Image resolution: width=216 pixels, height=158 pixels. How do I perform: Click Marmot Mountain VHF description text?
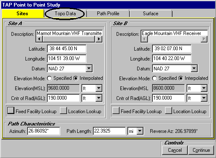(x=69, y=33)
